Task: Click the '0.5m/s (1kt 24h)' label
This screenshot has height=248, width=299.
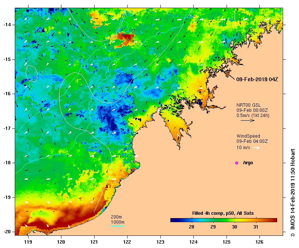Action: [253, 116]
